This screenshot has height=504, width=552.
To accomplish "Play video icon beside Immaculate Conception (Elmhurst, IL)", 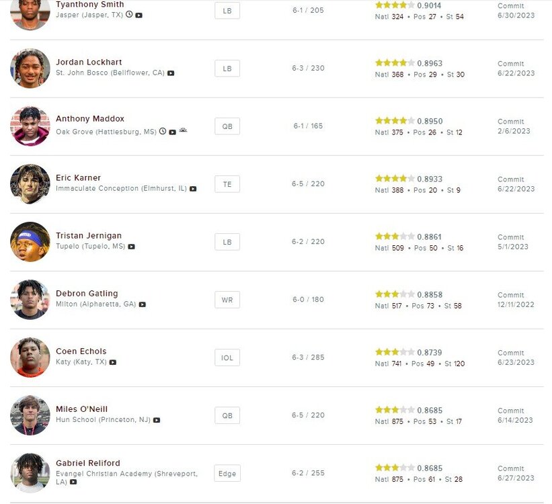I will (x=193, y=189).
